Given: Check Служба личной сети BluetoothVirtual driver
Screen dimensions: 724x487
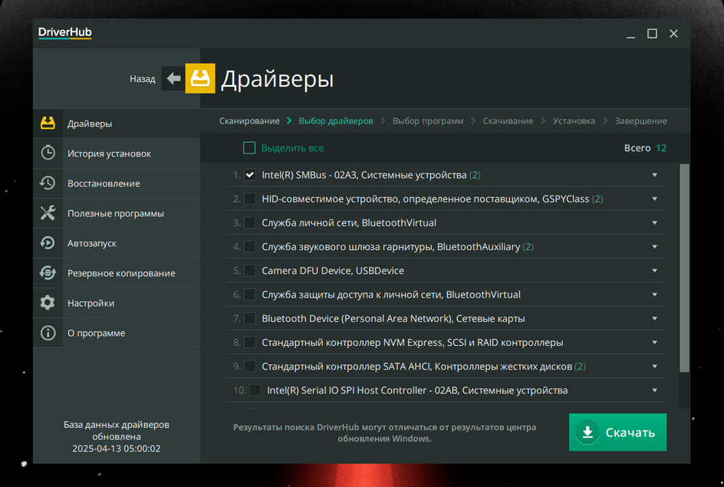Looking at the screenshot, I should [250, 222].
